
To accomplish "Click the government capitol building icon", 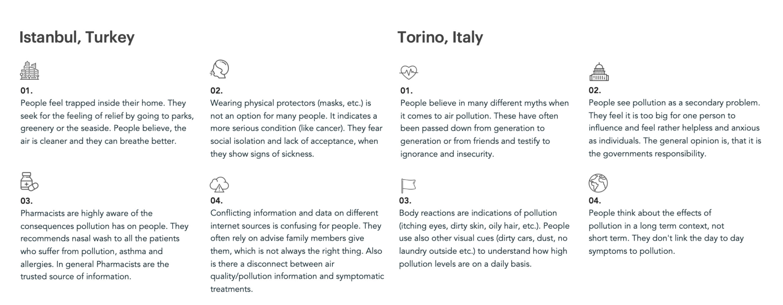I will 599,72.
